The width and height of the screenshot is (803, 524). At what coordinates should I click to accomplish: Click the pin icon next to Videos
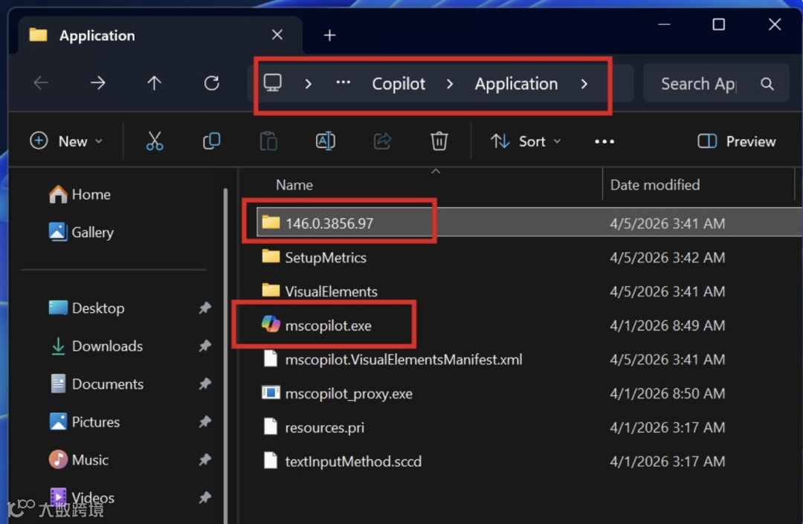click(x=205, y=497)
